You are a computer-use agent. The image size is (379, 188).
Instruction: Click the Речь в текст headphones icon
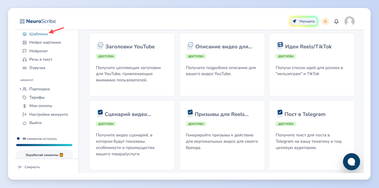[x=24, y=60]
